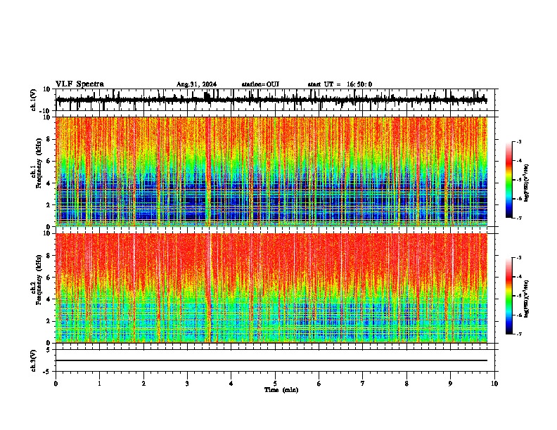Click the "VLF Spectra" plot title
This screenshot has width=557, height=430.
[x=79, y=84]
